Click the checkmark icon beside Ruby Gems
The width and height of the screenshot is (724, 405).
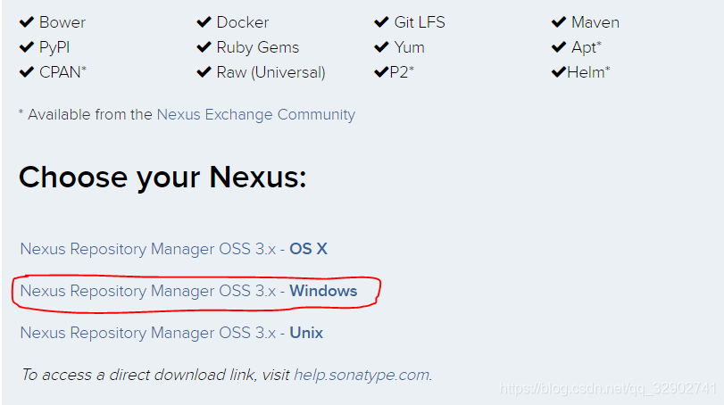[204, 46]
